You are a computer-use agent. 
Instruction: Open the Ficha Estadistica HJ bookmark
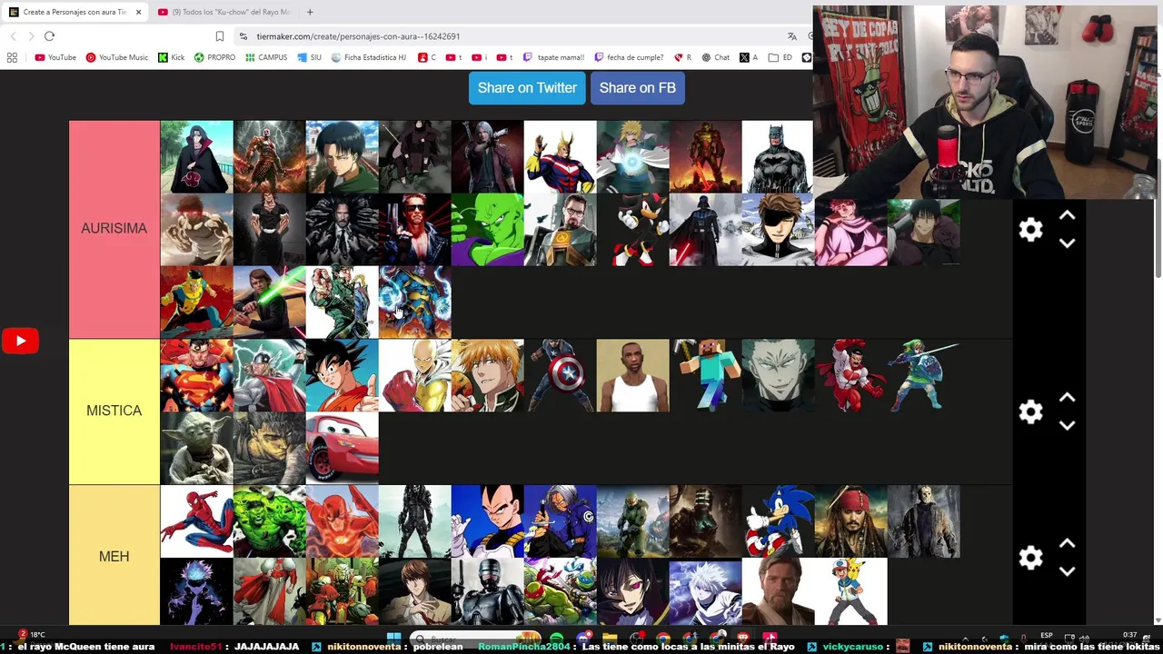coord(369,57)
